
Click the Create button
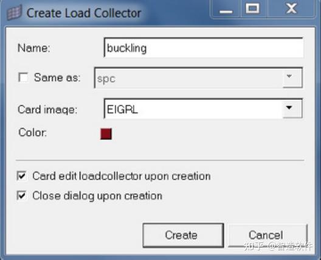pos(183,235)
